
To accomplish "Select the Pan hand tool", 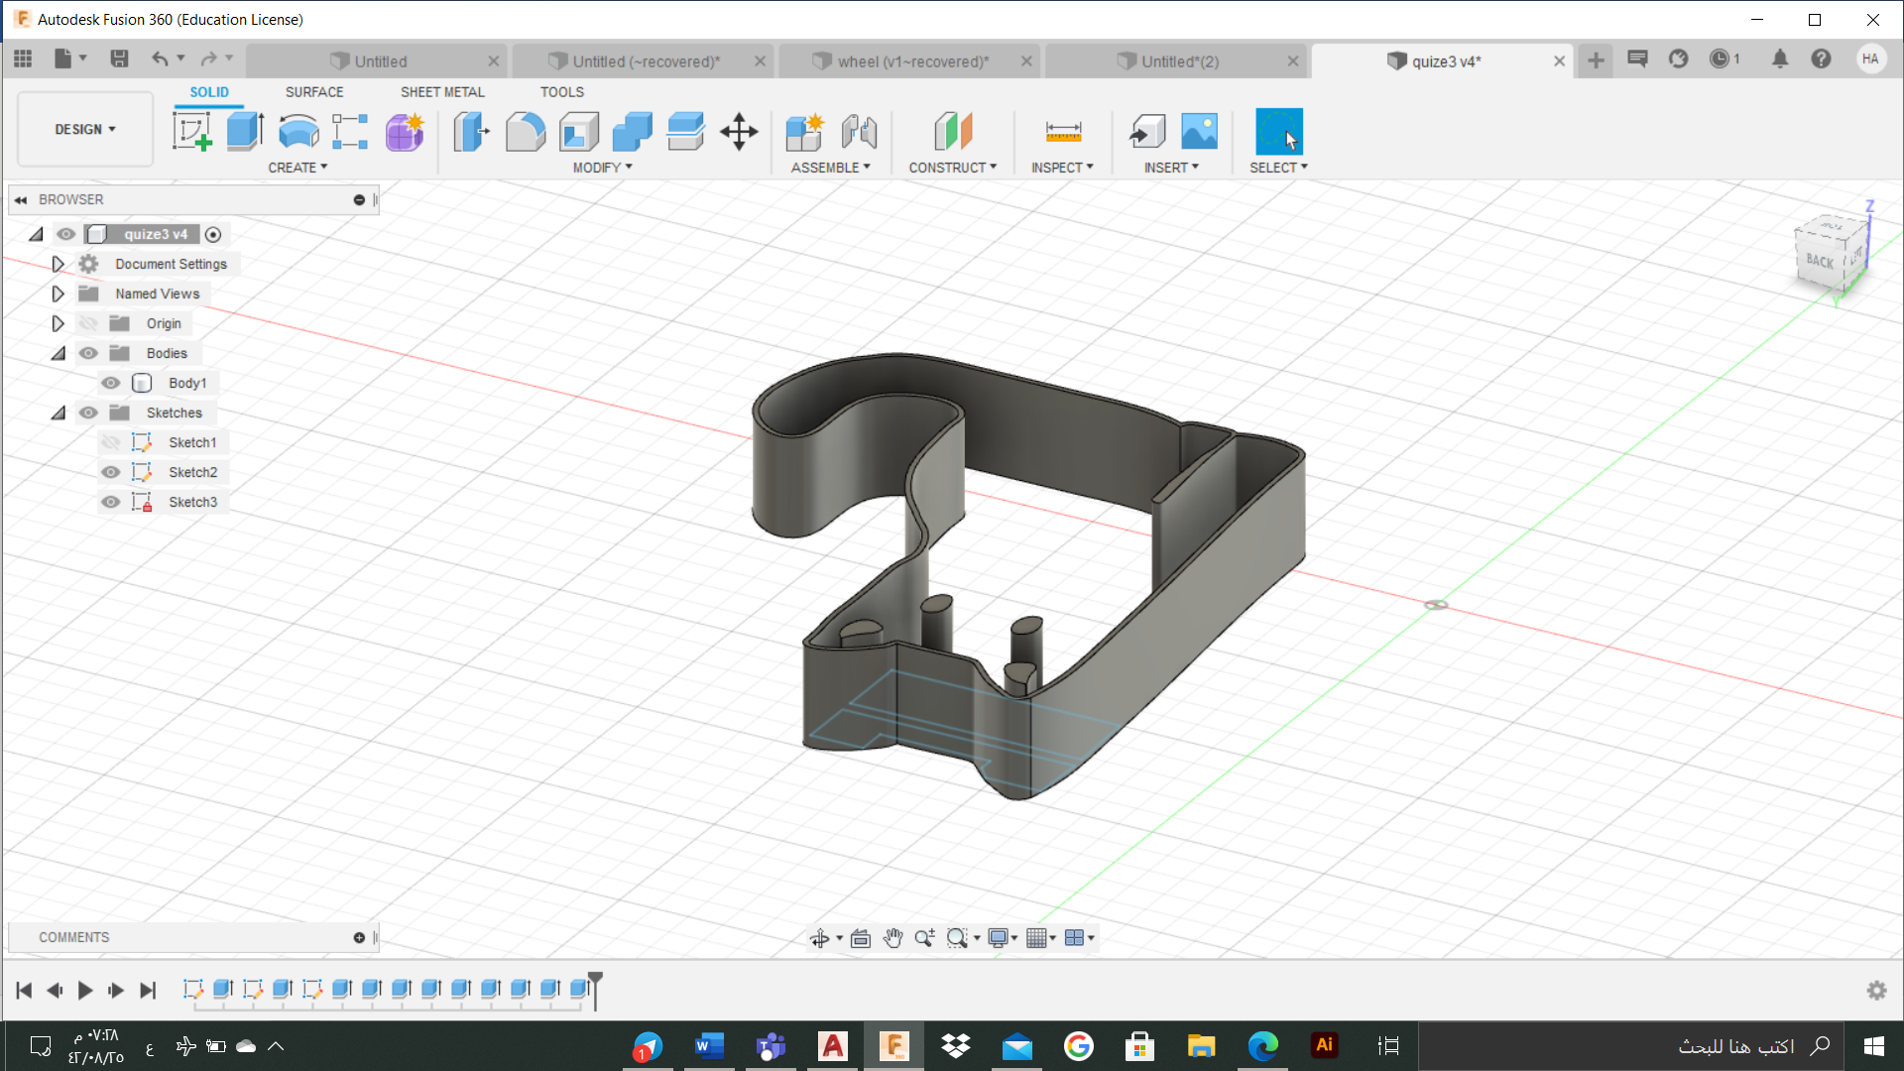I will pos(892,938).
